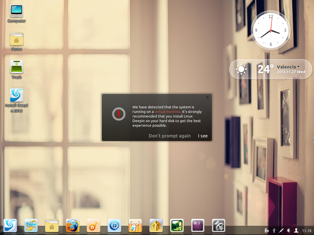The image size is (314, 235).
Task: Open the volume speaker tray icon
Action: pos(289,230)
